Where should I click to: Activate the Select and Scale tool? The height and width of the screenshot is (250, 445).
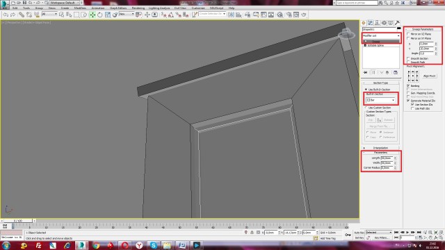point(108,15)
